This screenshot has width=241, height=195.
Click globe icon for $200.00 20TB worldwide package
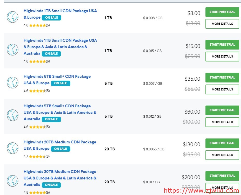click(x=12, y=181)
